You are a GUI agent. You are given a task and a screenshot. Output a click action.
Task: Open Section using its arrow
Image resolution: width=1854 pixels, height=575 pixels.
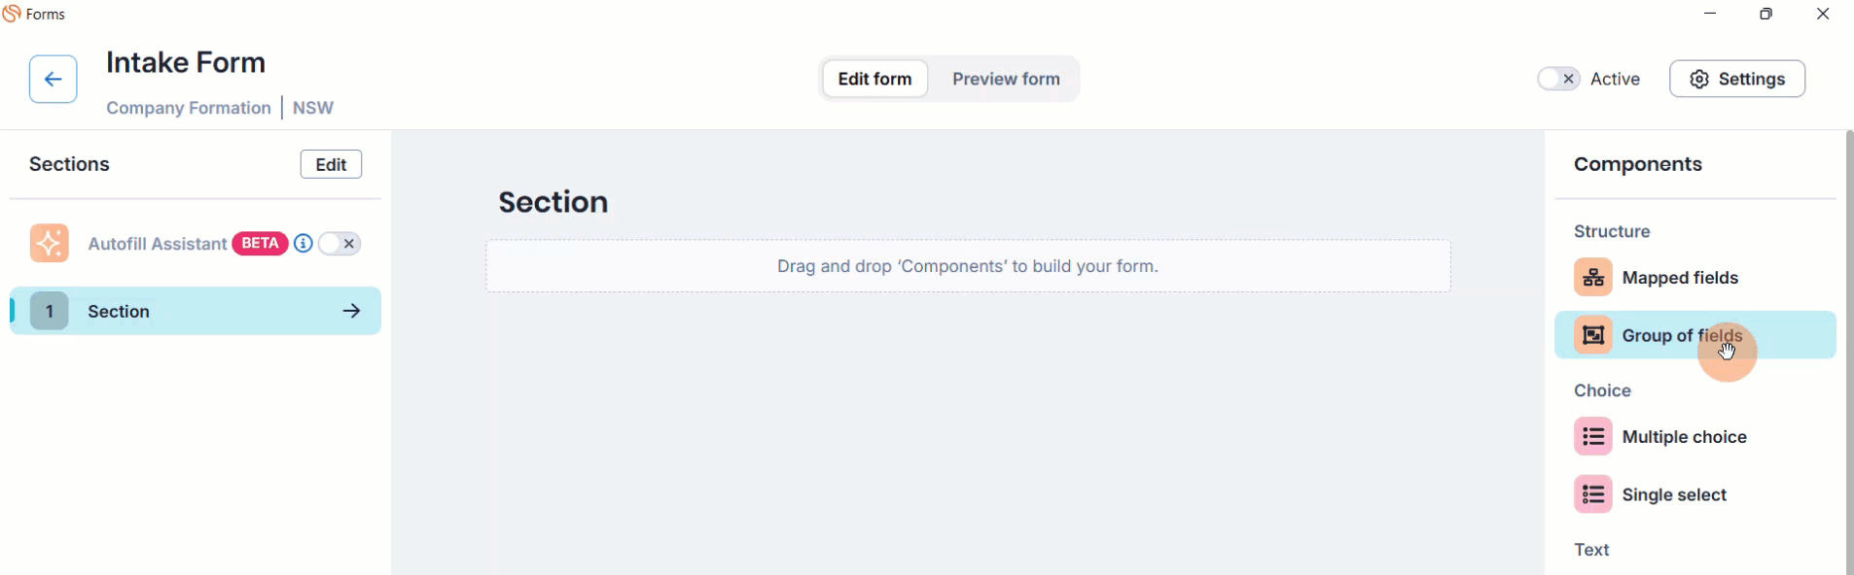[352, 311]
